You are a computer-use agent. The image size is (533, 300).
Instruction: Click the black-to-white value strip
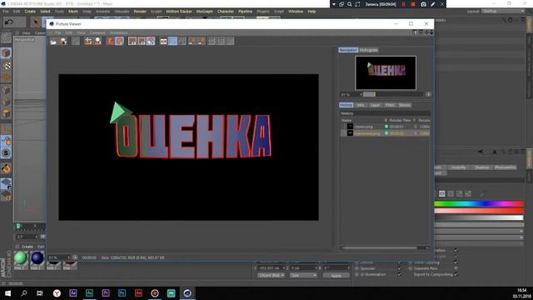point(479,217)
